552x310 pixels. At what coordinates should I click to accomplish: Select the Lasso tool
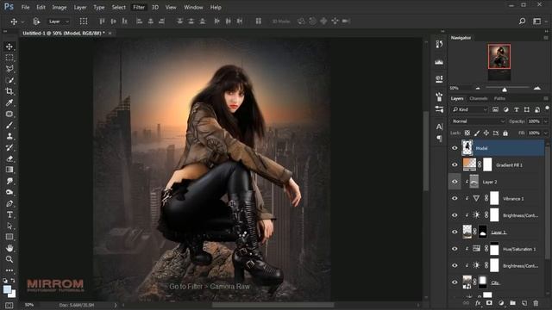click(9, 69)
